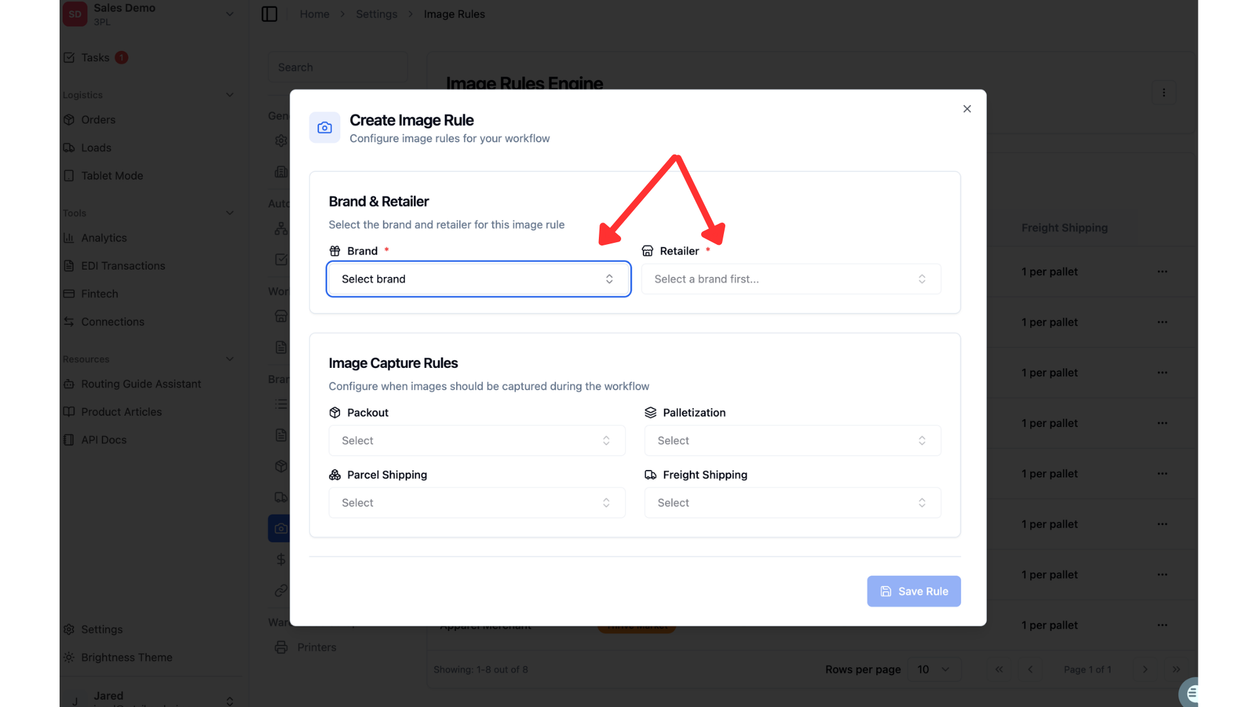
Task: Click the Settings gear icon in sidebar footer
Action: (x=69, y=629)
